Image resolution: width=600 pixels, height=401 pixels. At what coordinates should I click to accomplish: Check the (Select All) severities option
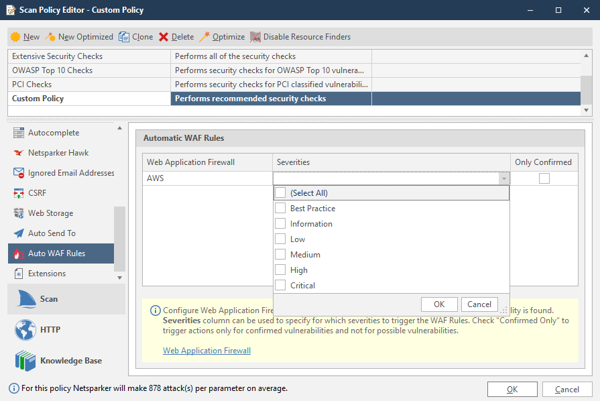coord(281,192)
